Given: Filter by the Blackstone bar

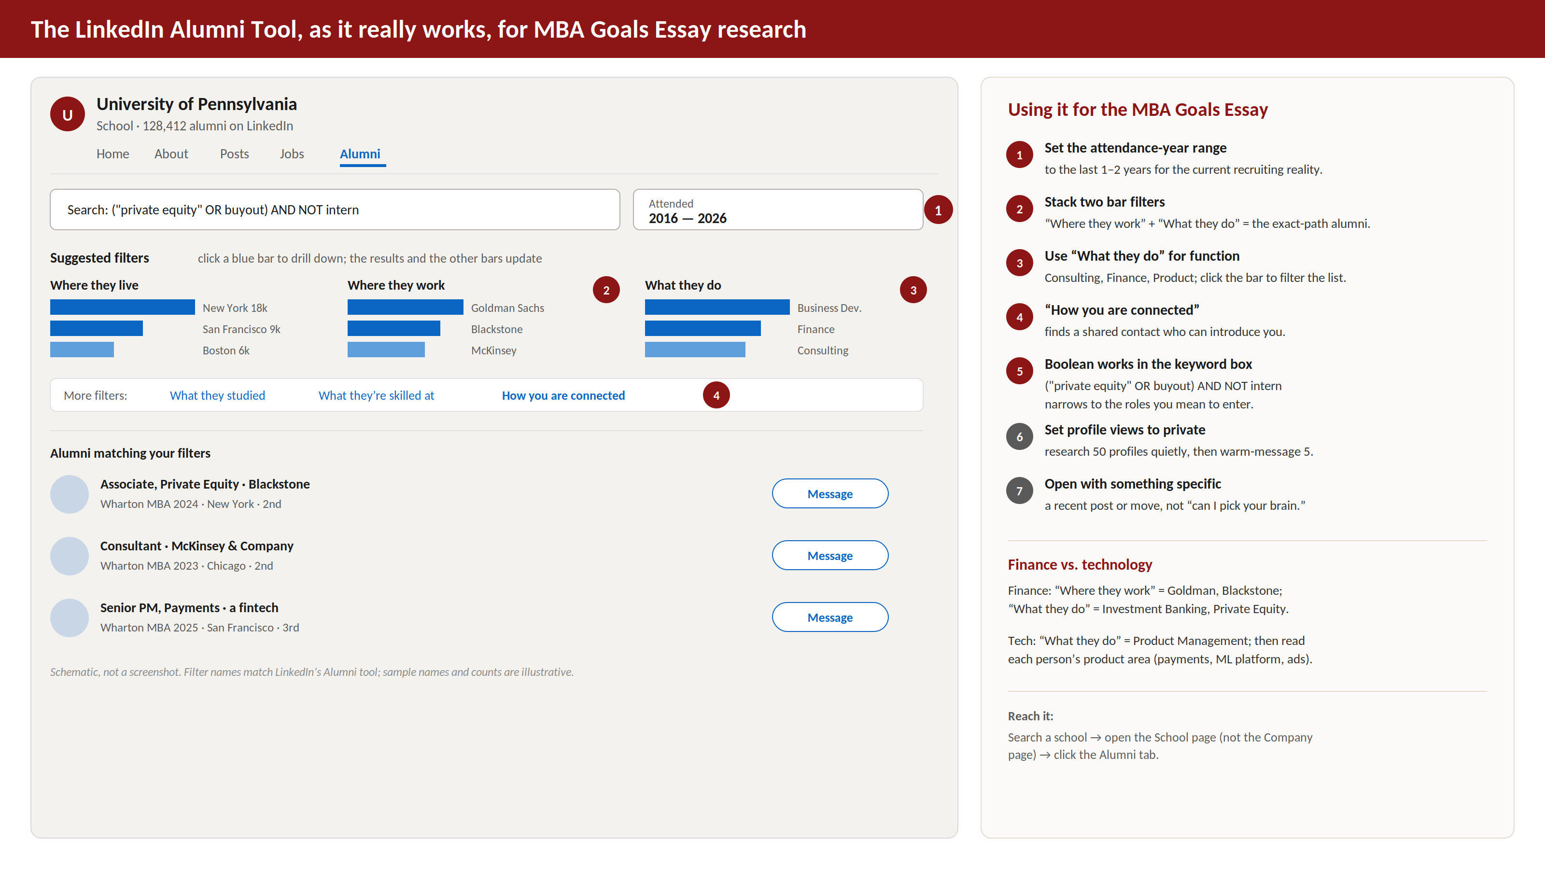Looking at the screenshot, I should [394, 328].
